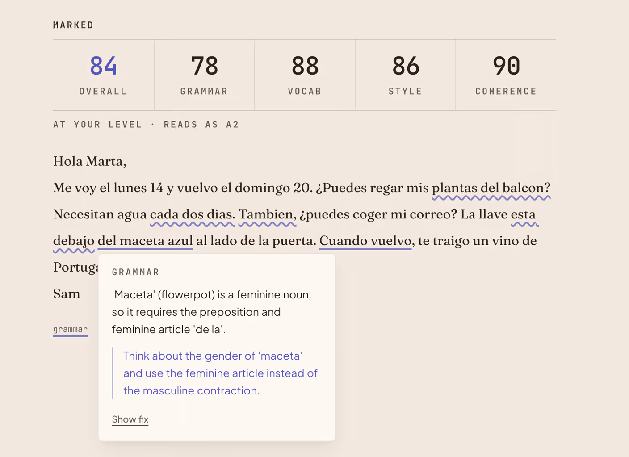
Task: Click the Vocab score 88
Action: click(x=305, y=66)
